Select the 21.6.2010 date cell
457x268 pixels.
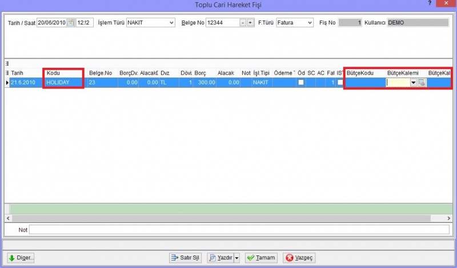tap(26, 82)
